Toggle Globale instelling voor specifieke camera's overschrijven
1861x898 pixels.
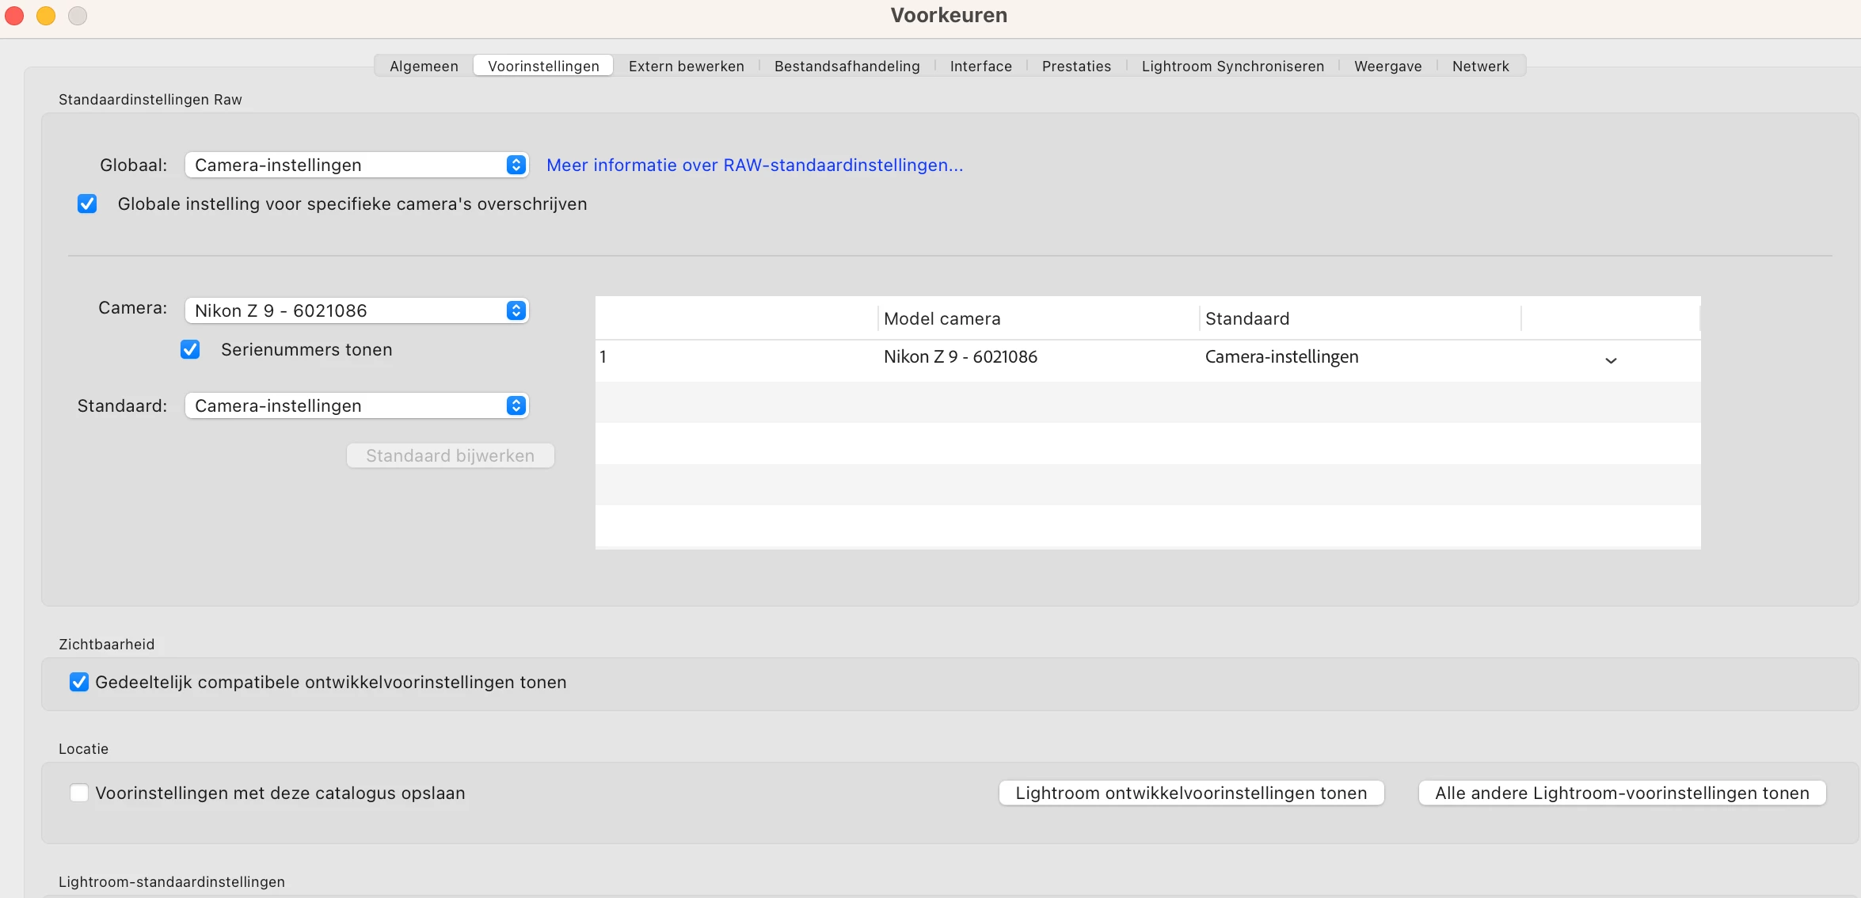pyautogui.click(x=87, y=204)
